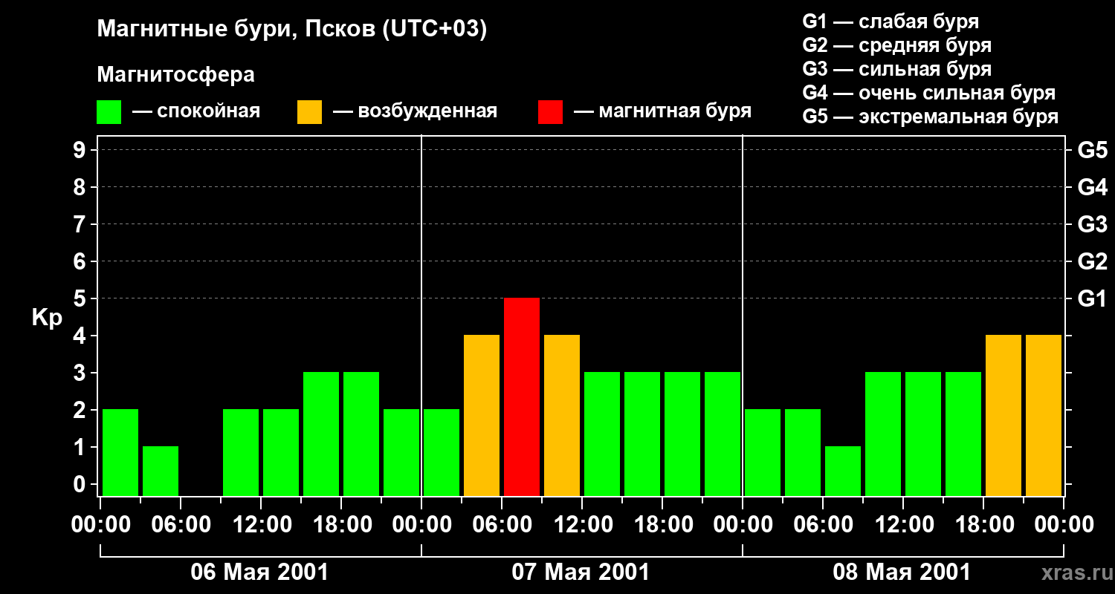Viewport: 1115px width, 594px height.
Task: Click the 'G2' storm-level label on the right axis
Action: pos(1093,261)
